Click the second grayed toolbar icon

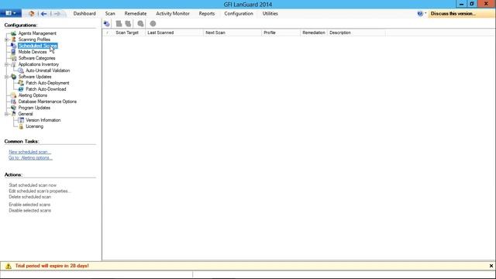tap(119, 24)
